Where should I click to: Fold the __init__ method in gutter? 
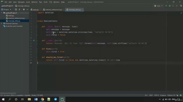(37, 27)
